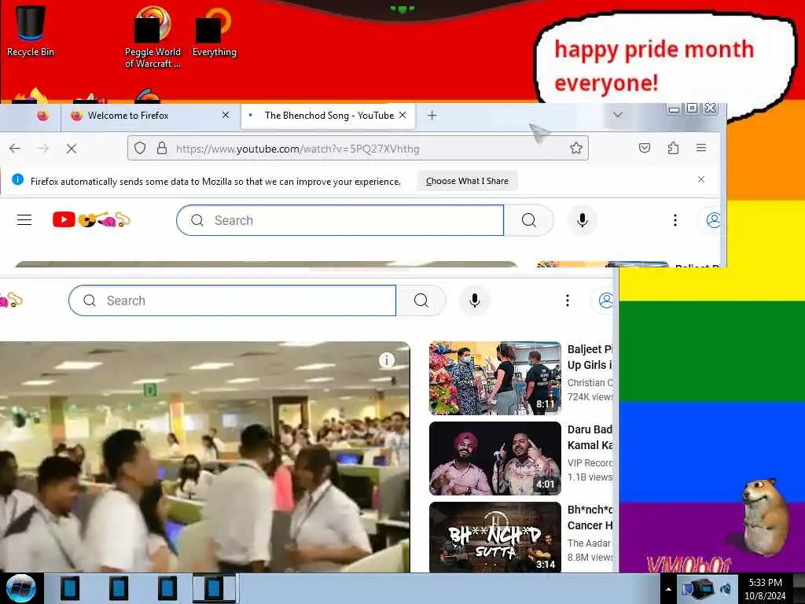Viewport: 805px width, 604px height.
Task: Open a new tab with plus button
Action: 432,116
